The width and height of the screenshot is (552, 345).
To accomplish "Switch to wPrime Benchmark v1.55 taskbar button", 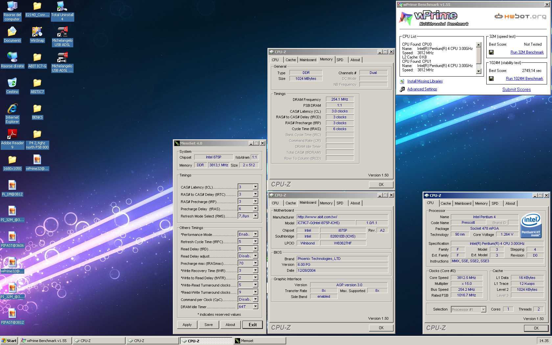I will (45, 341).
